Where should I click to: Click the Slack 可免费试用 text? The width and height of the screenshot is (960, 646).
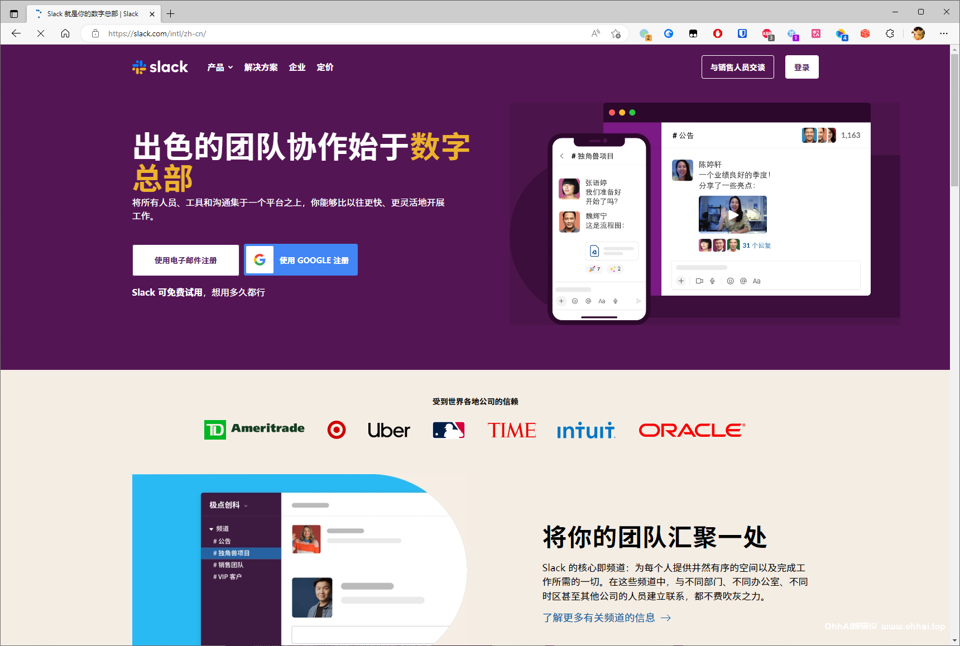click(167, 292)
